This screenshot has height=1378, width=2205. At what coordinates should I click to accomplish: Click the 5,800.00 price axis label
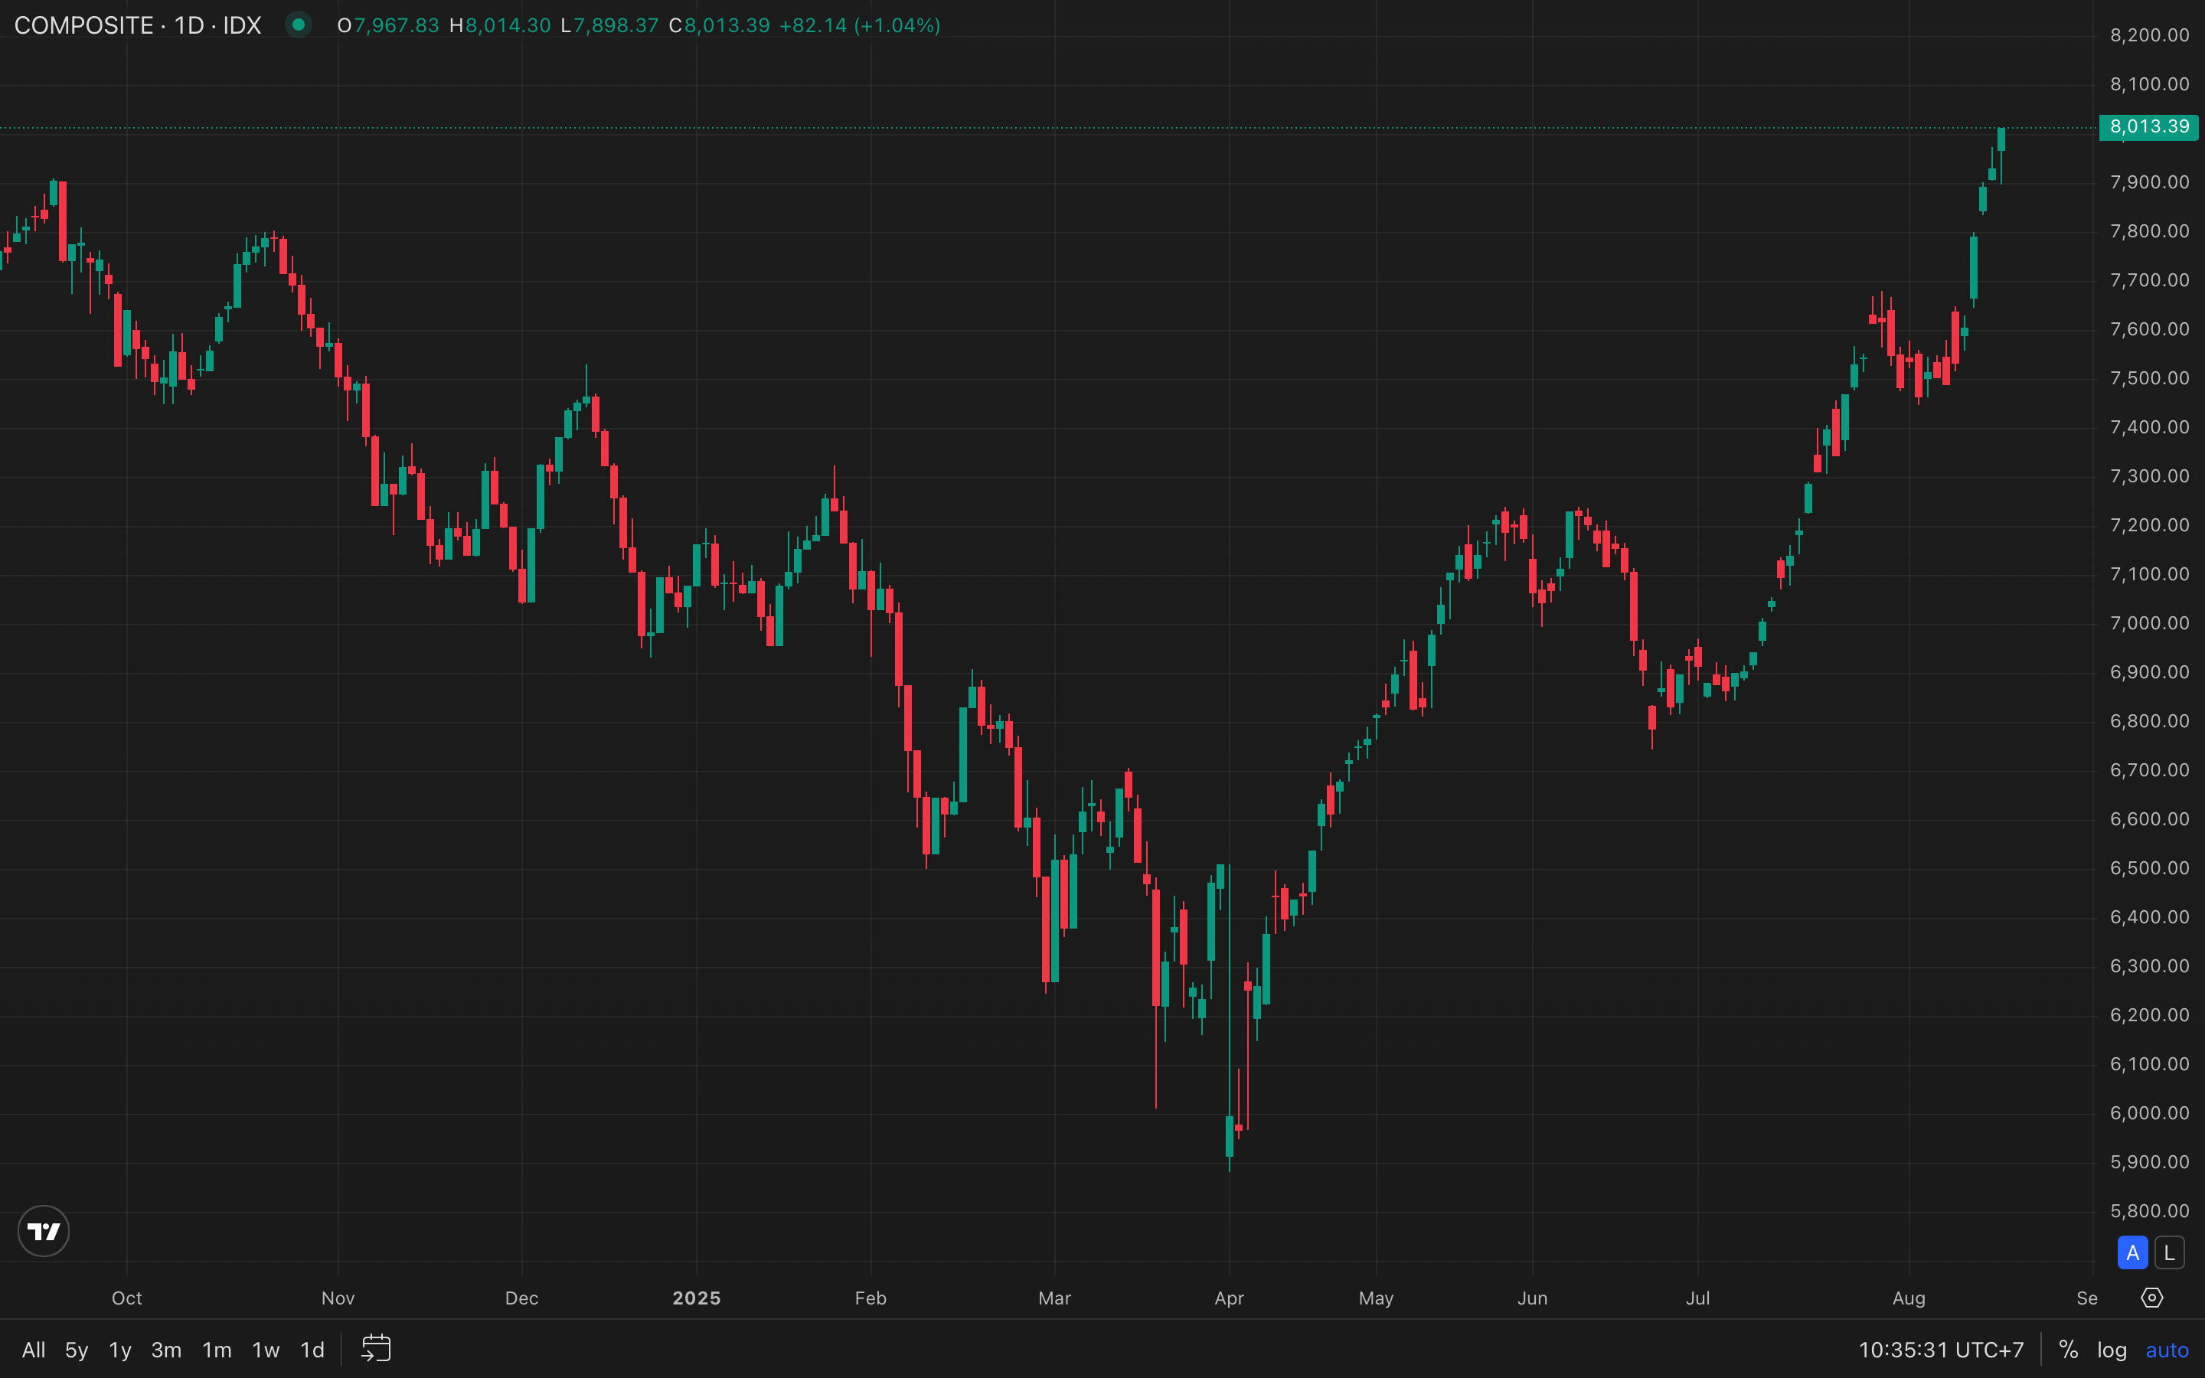2149,1211
